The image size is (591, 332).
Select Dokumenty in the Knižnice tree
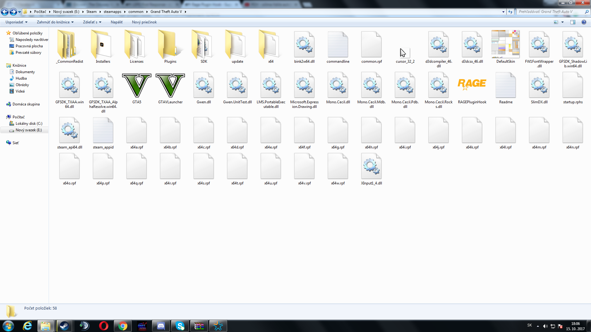(x=25, y=72)
